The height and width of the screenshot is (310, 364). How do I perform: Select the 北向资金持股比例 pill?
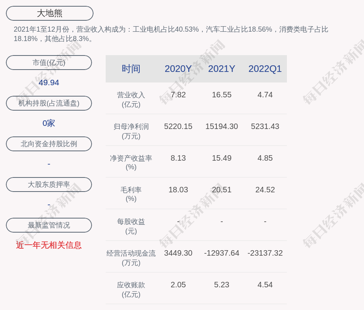(49, 144)
